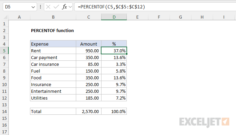Select the 'Fuel' cell
Screen dimensions: 236x135
pos(53,71)
